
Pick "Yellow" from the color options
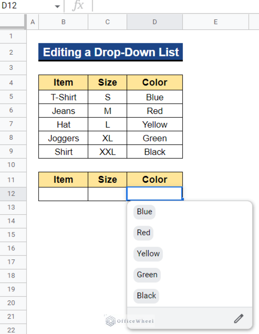[x=148, y=254]
